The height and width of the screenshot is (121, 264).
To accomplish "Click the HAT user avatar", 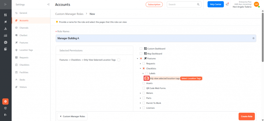I will 256,4.
